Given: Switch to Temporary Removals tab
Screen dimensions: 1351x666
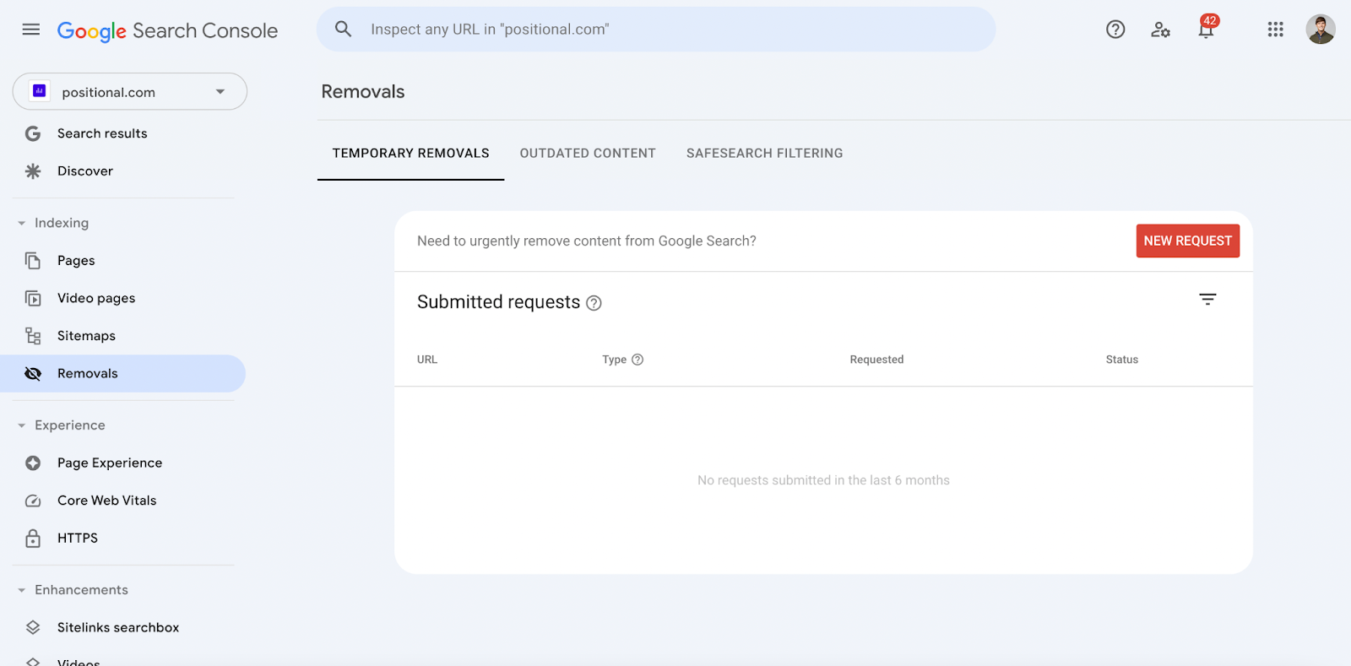Looking at the screenshot, I should 410,153.
